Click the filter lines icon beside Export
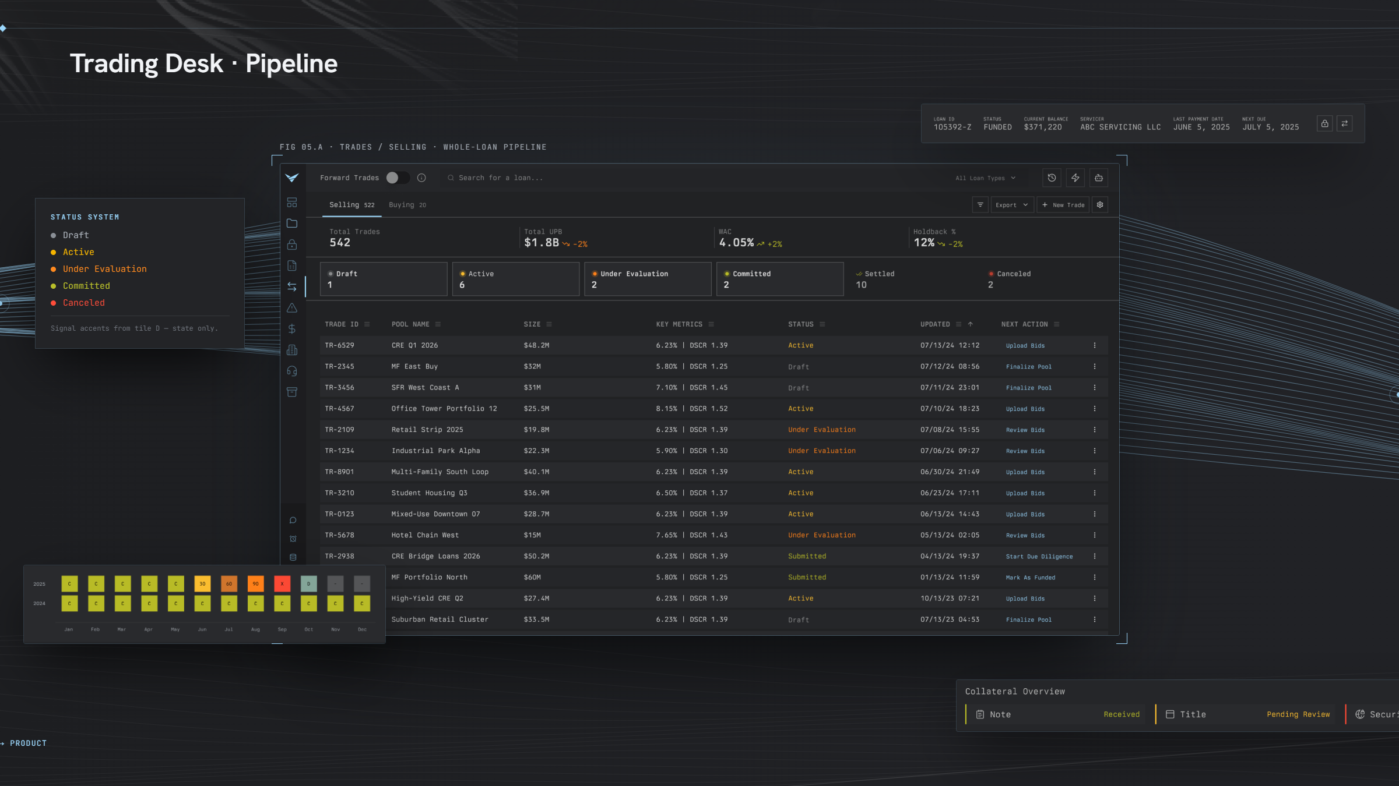Viewport: 1399px width, 786px height. [980, 205]
